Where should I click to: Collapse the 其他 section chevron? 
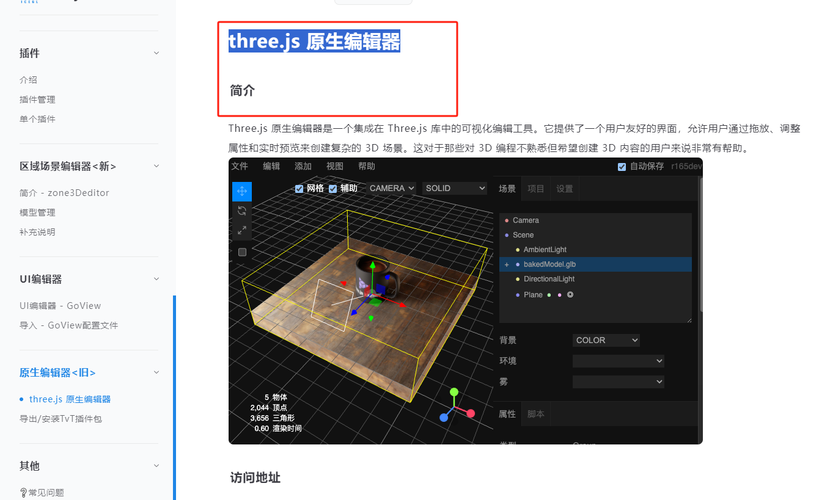[x=156, y=466]
